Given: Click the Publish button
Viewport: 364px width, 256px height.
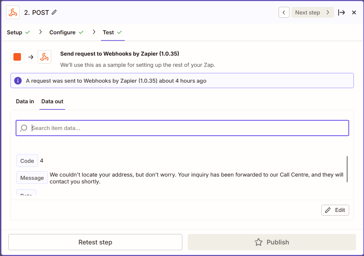Looking at the screenshot, I should coord(272,242).
